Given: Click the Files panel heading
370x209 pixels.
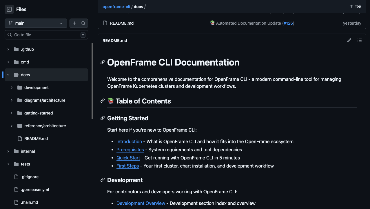Looking at the screenshot, I should [x=21, y=9].
